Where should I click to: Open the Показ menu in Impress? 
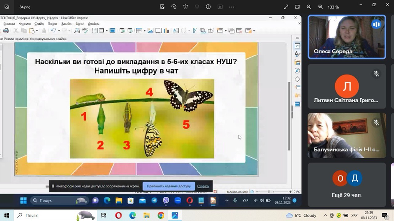[x=53, y=24]
